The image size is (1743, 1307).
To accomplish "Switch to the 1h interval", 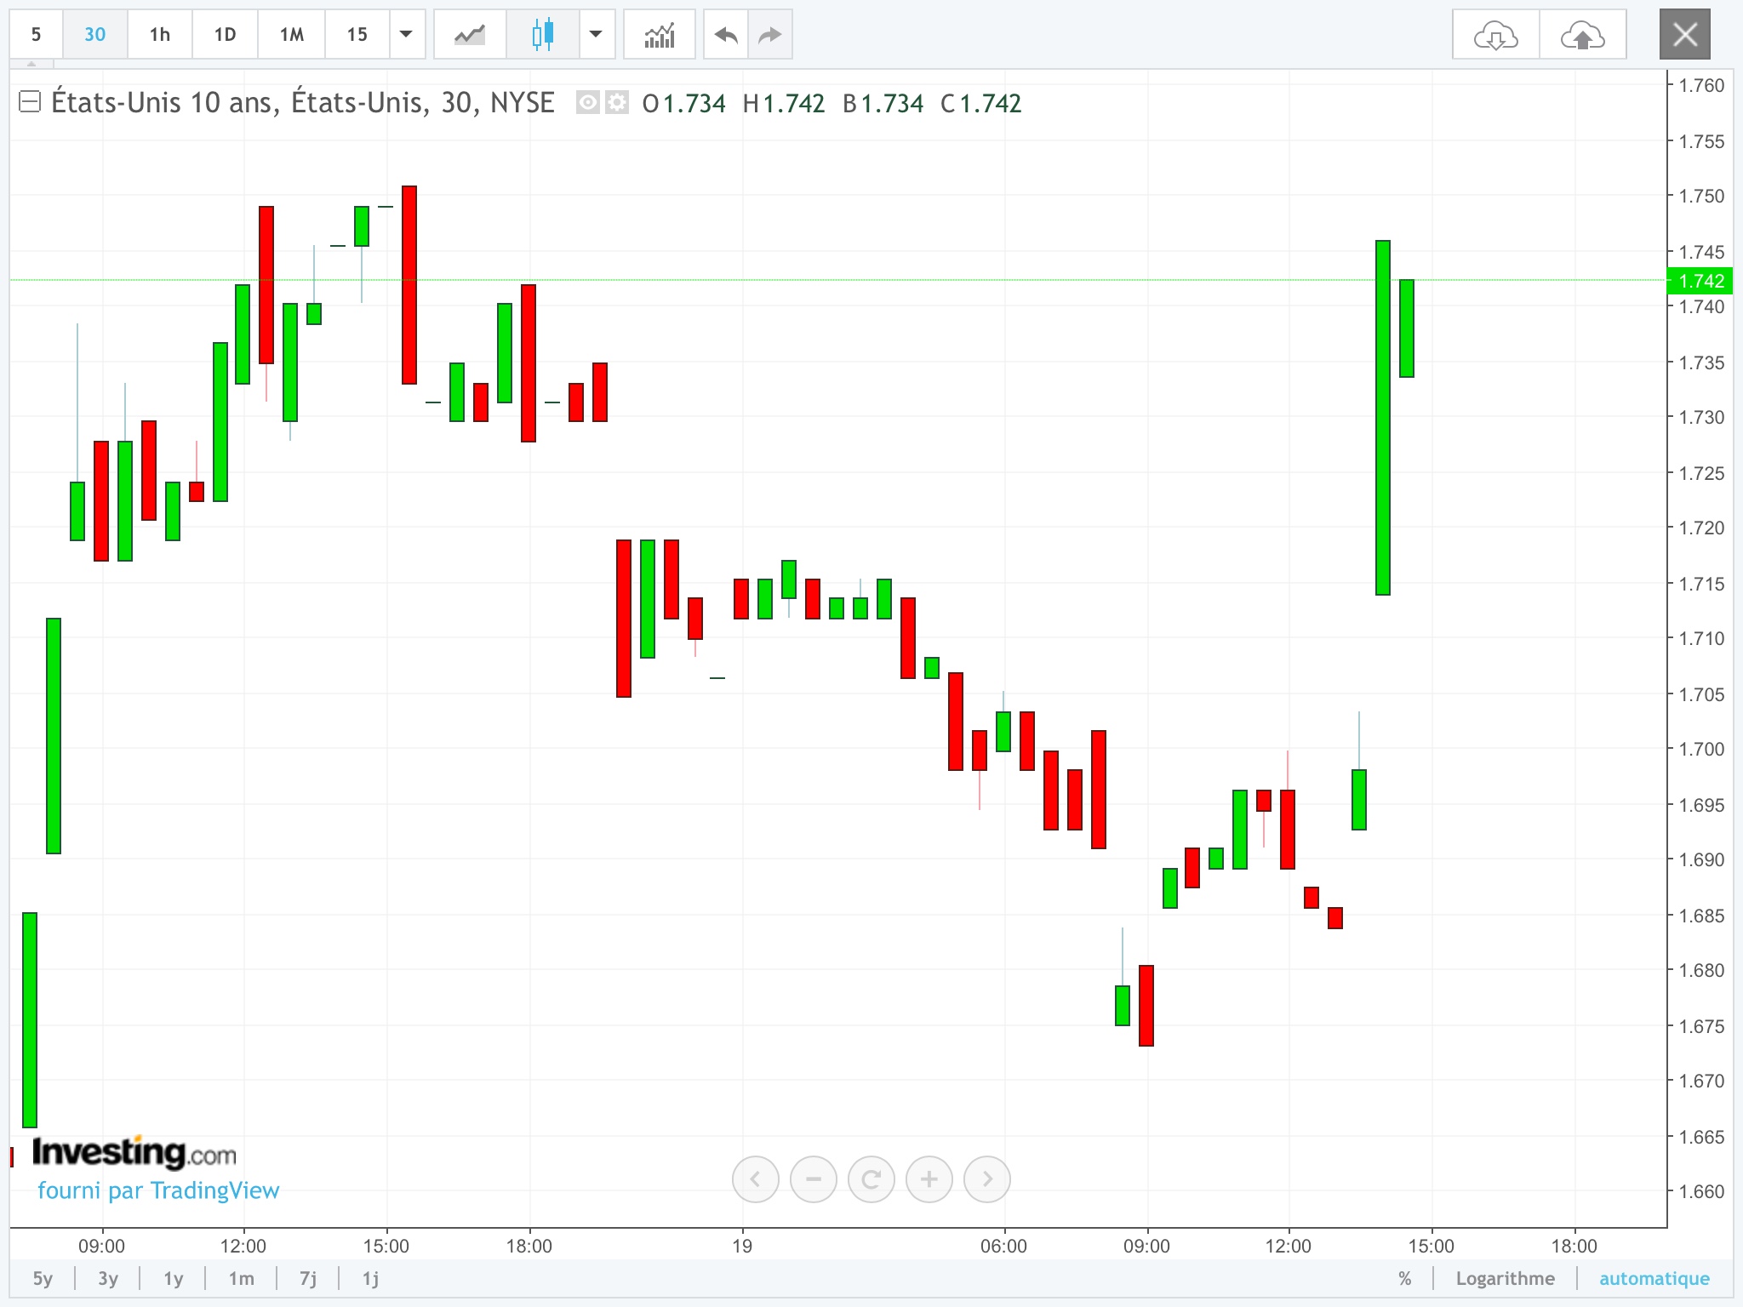I will 159,35.
